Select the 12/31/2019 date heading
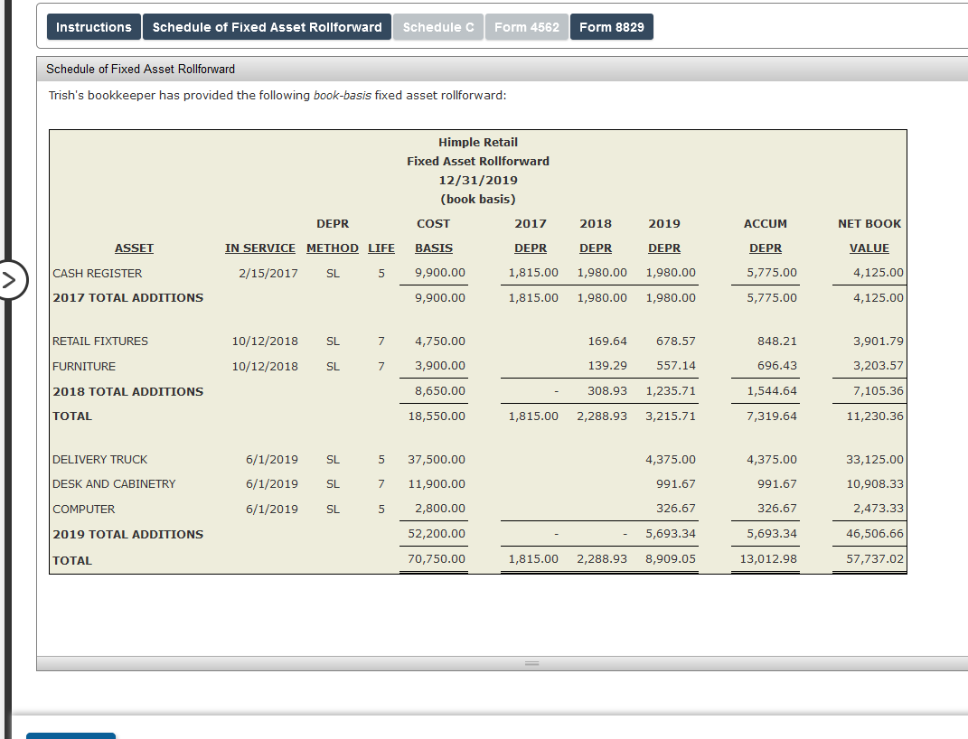The image size is (968, 739). click(x=478, y=181)
